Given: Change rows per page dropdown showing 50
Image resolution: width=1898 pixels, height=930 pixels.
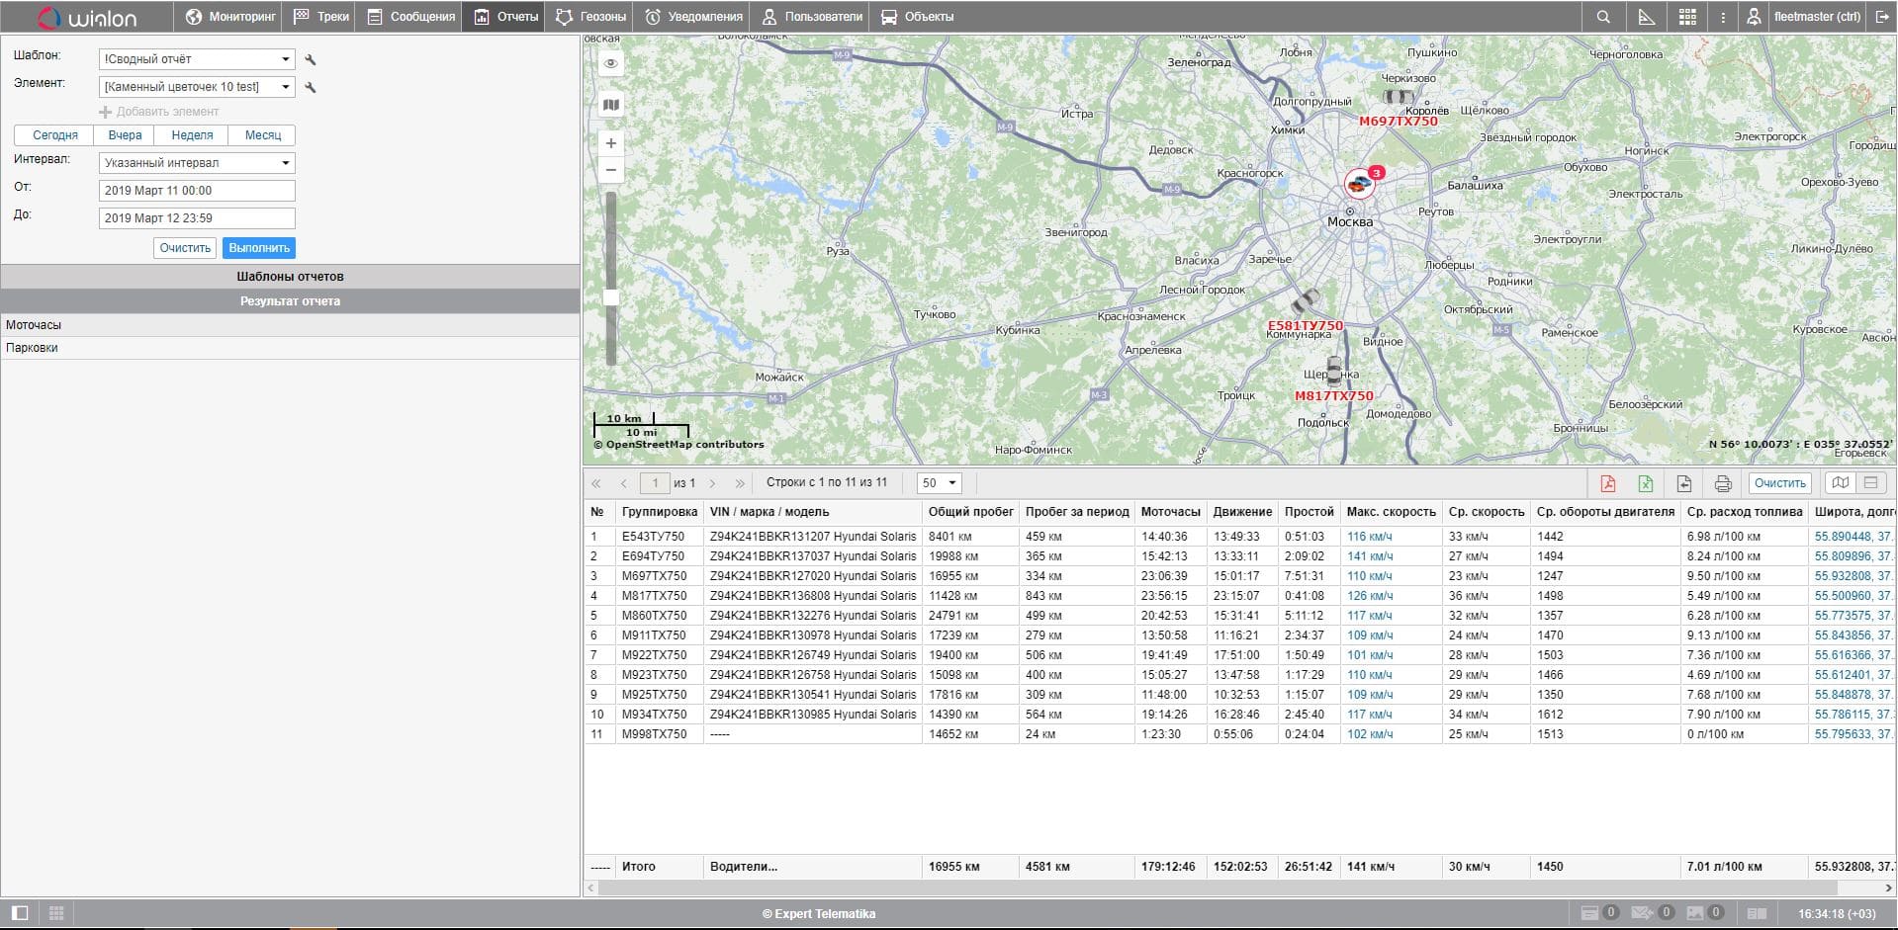Looking at the screenshot, I should point(939,483).
